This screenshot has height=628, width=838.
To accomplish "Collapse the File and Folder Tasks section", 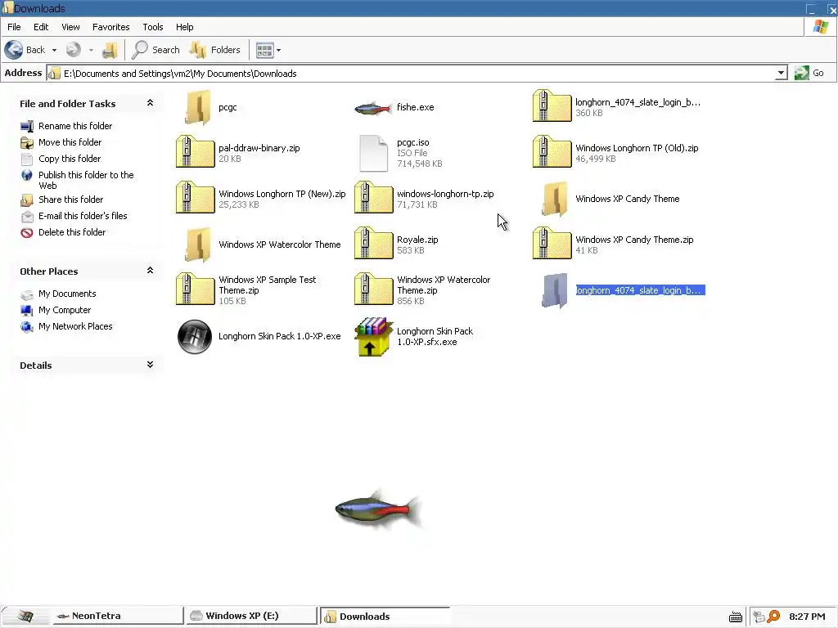I will [x=151, y=103].
